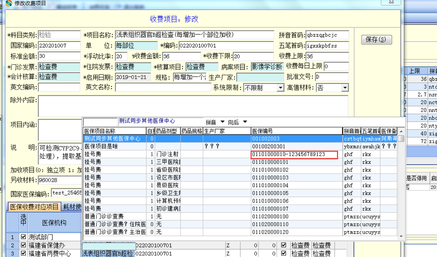Expand the 系统限制 不限制 combo box
The height and width of the screenshot is (257, 437).
(x=281, y=88)
